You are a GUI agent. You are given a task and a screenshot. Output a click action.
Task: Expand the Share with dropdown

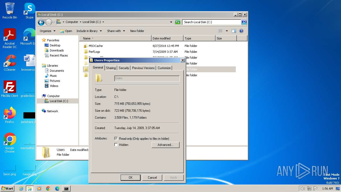click(116, 31)
